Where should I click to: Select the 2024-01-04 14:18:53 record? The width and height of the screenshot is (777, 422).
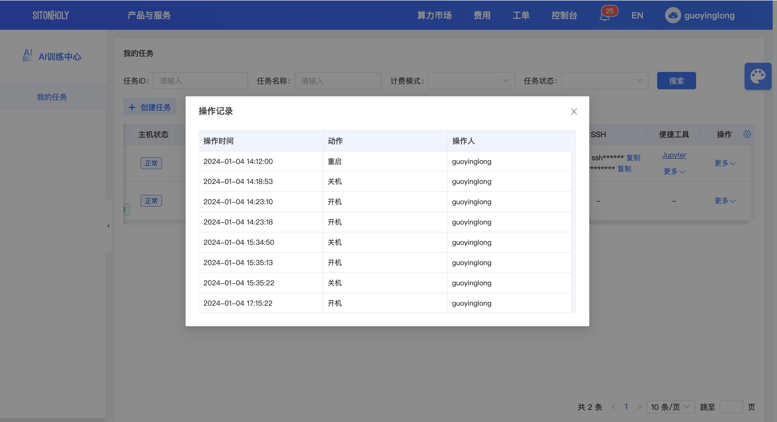click(385, 182)
